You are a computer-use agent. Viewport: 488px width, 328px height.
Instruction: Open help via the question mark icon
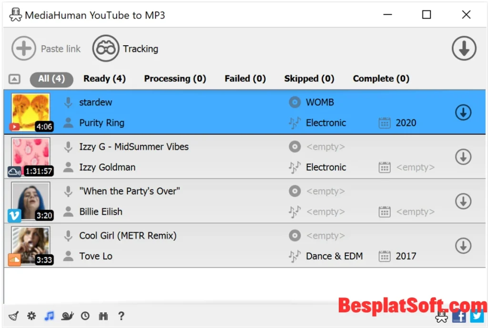[121, 316]
